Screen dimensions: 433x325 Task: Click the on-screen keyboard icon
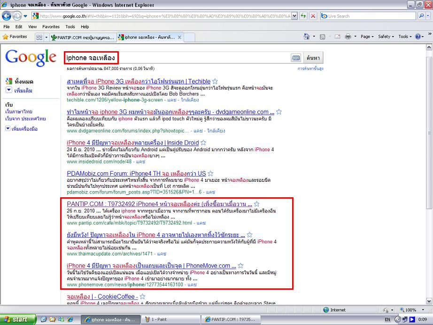296,58
